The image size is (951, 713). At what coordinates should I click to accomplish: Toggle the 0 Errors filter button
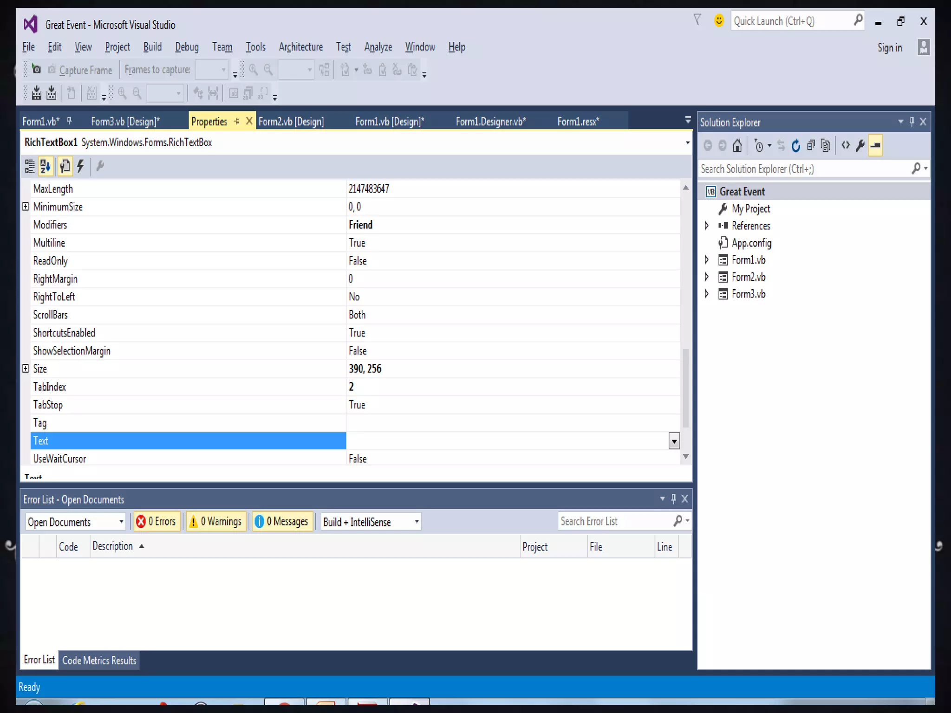(x=157, y=521)
